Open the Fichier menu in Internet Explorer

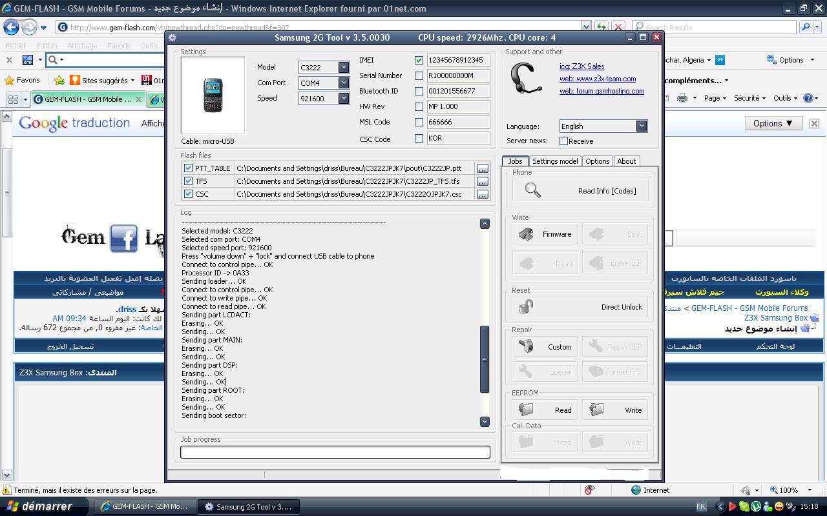[16, 46]
